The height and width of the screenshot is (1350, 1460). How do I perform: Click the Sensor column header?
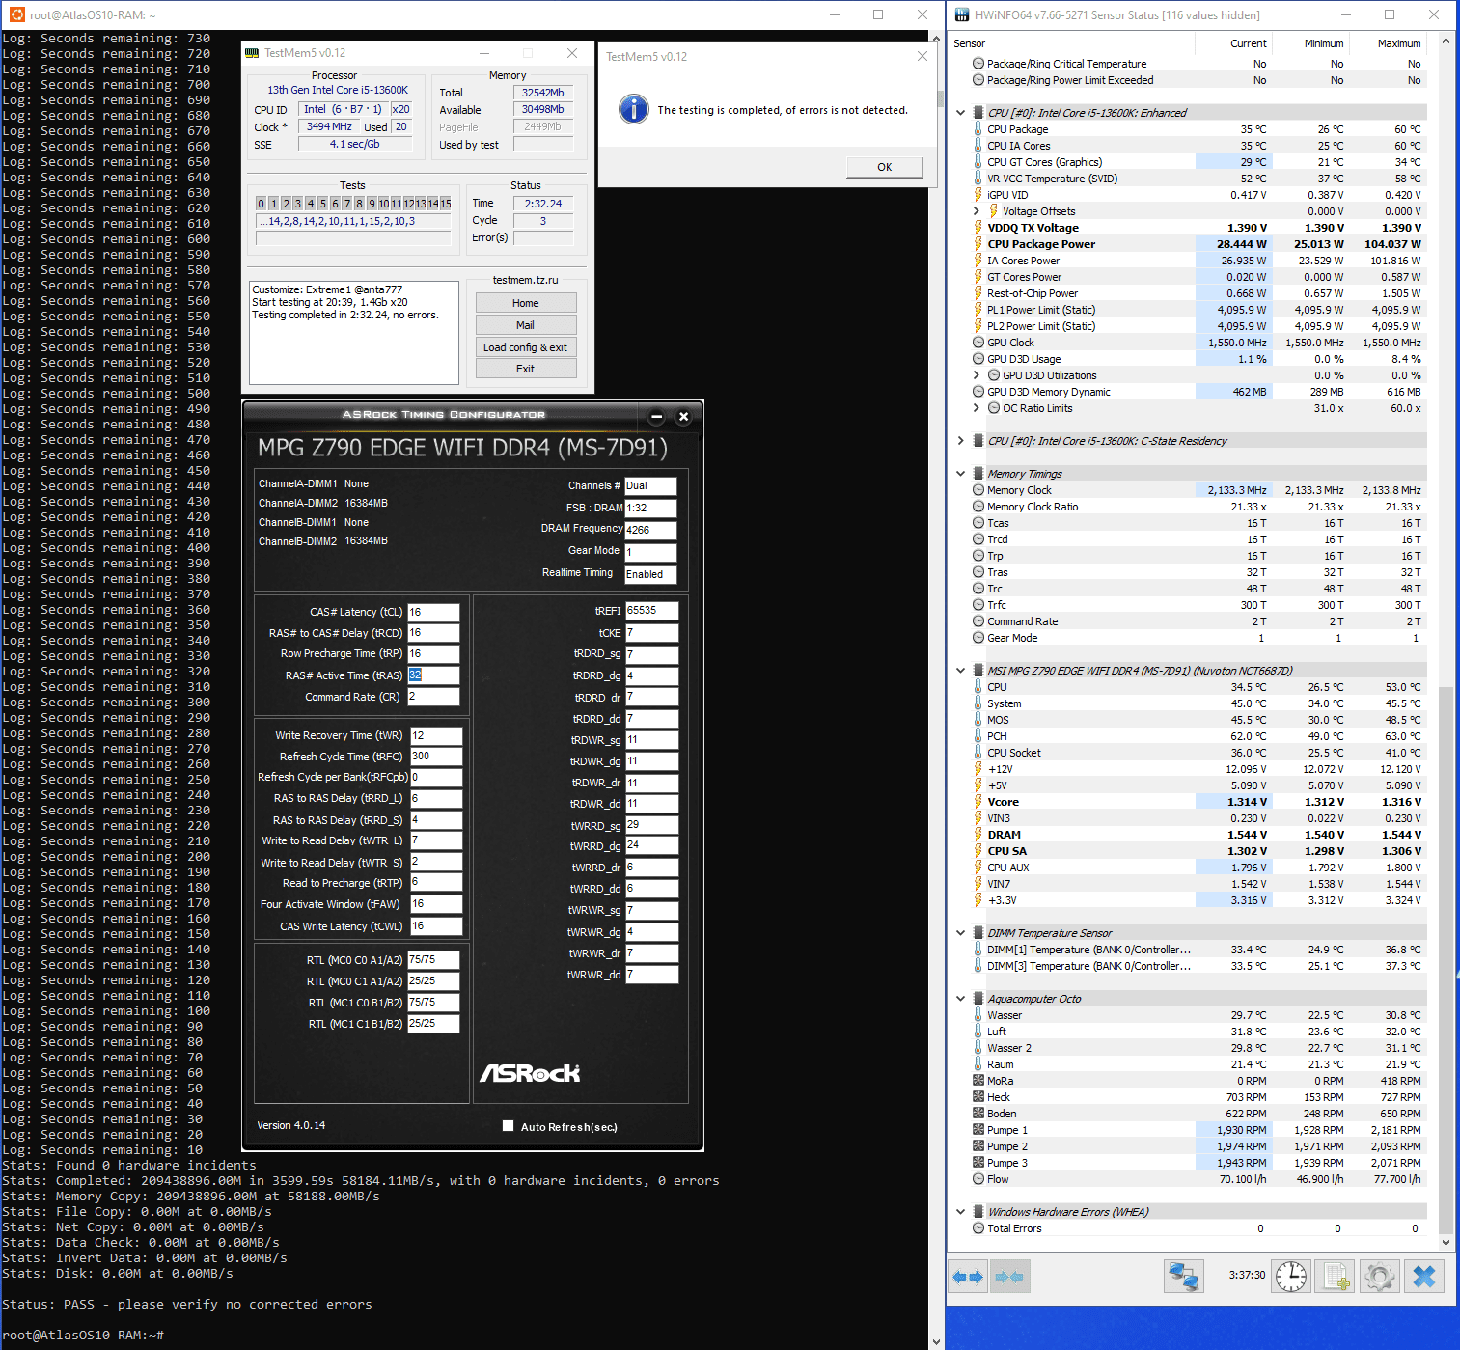1071,43
